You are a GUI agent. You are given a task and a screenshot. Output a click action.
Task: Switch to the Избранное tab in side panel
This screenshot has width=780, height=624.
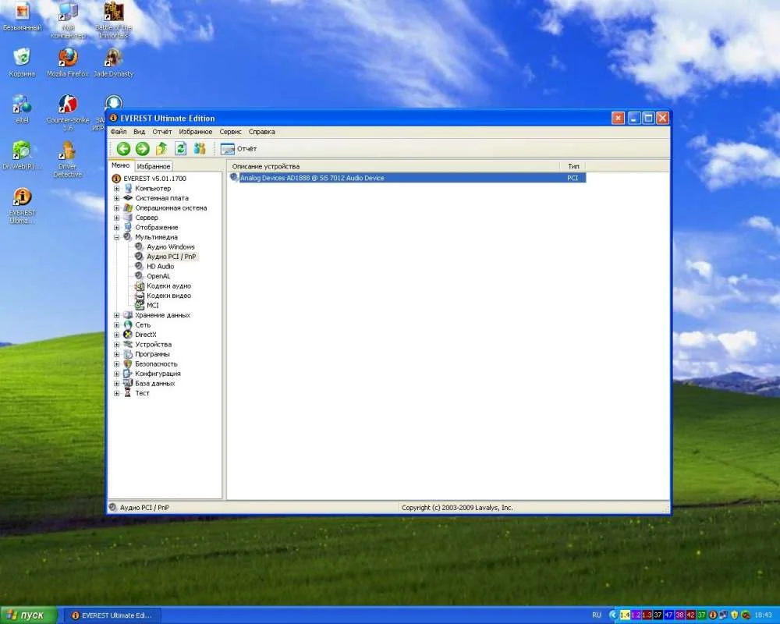[x=153, y=166]
